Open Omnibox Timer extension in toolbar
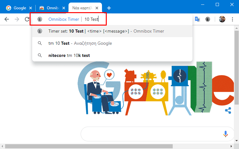239x149 pixels. pos(208,19)
